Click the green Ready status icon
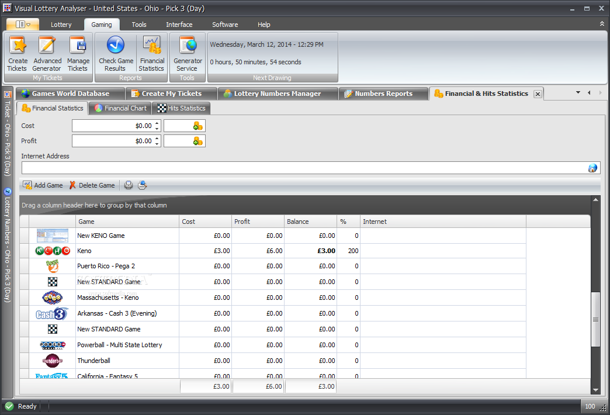 pyautogui.click(x=9, y=406)
